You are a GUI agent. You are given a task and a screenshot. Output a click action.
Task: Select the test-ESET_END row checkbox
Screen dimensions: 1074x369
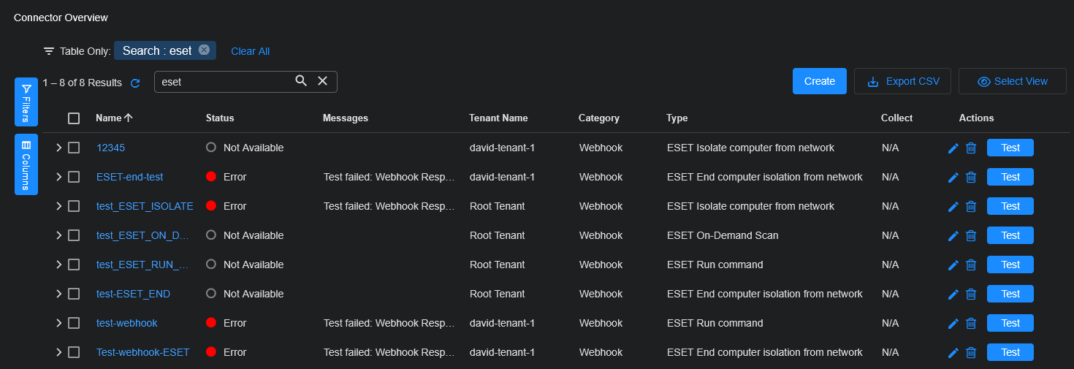click(x=74, y=294)
